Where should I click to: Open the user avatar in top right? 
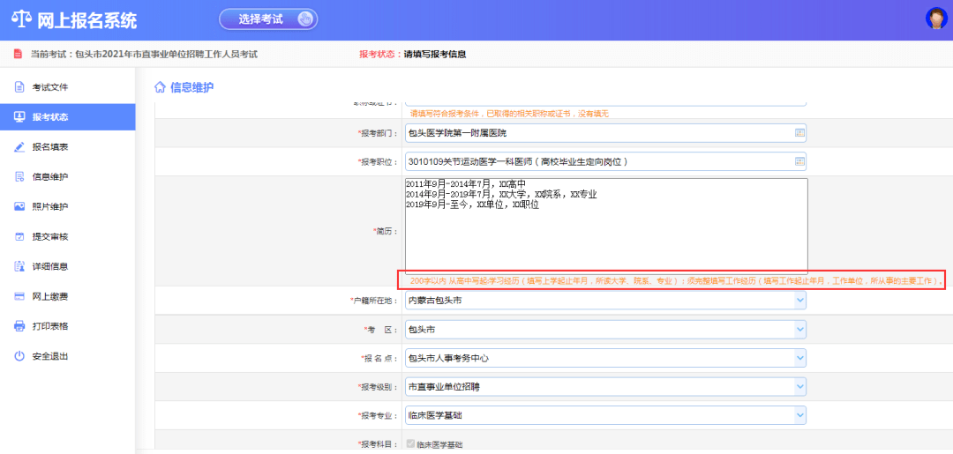(x=936, y=19)
